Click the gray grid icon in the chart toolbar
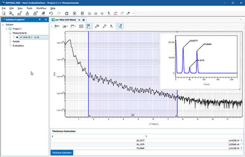The width and height of the screenshot is (245, 157). pos(81,26)
